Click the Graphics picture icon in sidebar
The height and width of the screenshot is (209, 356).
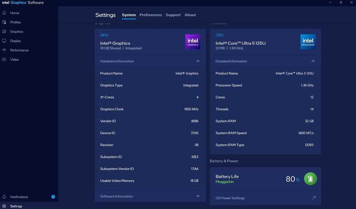[x=4, y=31]
